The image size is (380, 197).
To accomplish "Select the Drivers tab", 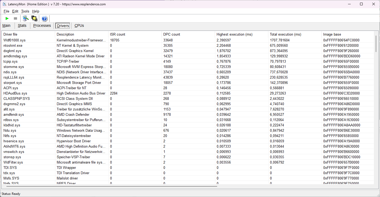I will point(63,26).
